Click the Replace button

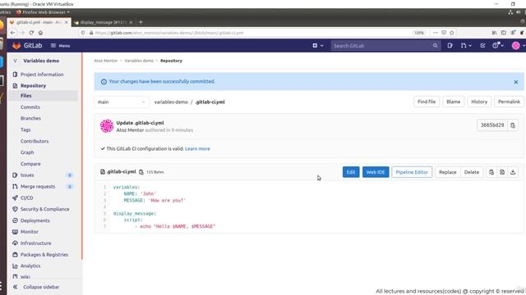click(x=447, y=172)
